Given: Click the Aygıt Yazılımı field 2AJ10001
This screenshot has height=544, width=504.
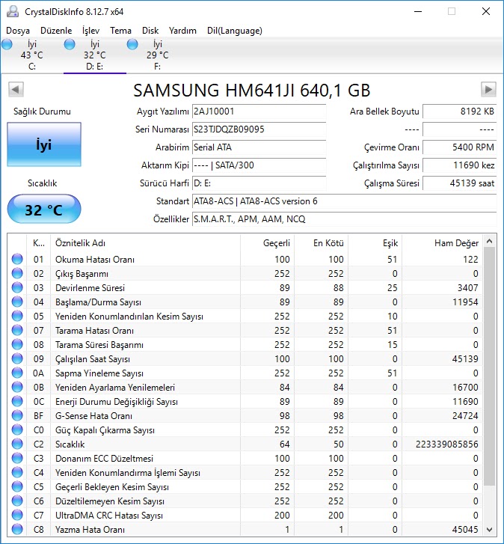Looking at the screenshot, I should click(x=259, y=111).
